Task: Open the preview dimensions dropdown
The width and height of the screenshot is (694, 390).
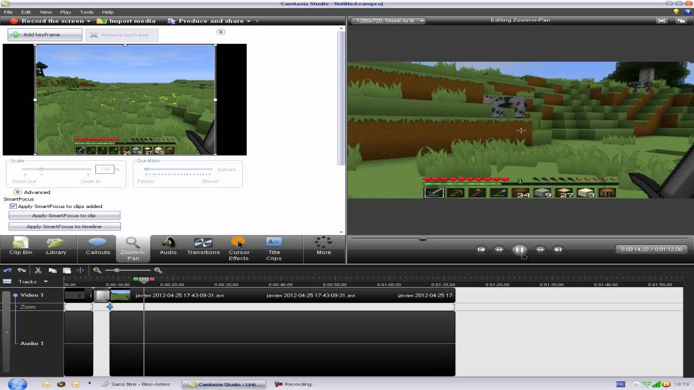Action: tap(388, 21)
